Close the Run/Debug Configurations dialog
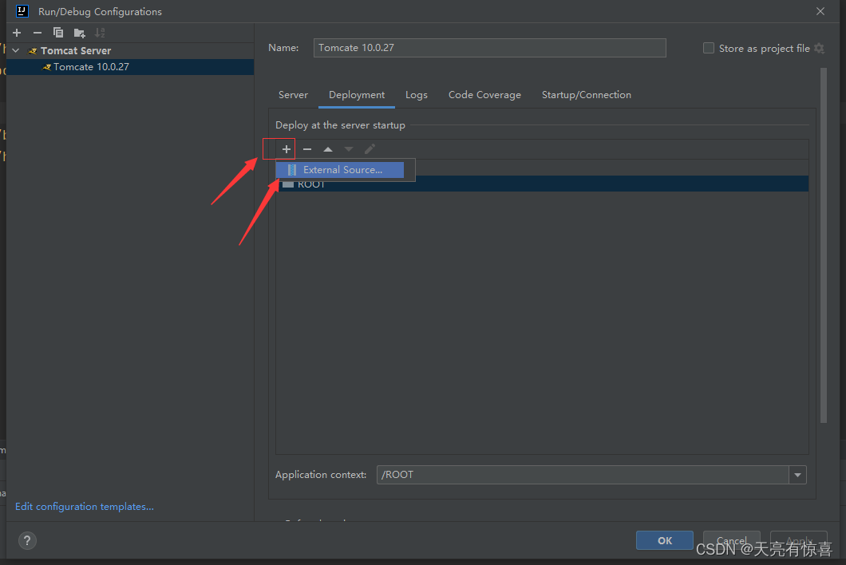This screenshot has height=565, width=846. 820,11
